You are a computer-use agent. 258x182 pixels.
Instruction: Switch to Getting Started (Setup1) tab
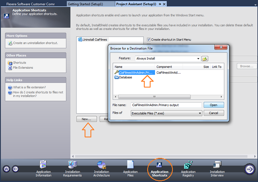point(90,4)
